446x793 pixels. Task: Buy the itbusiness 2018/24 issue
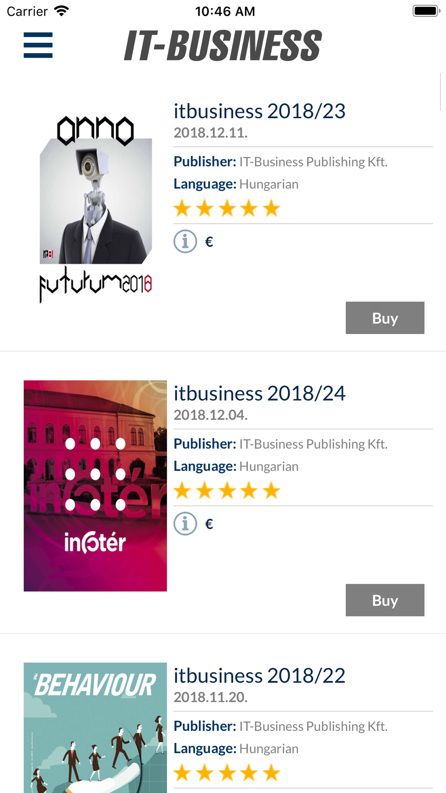tap(385, 600)
